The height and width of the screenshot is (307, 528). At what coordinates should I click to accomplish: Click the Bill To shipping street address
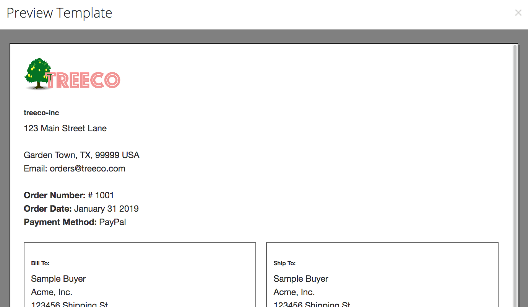pos(70,304)
